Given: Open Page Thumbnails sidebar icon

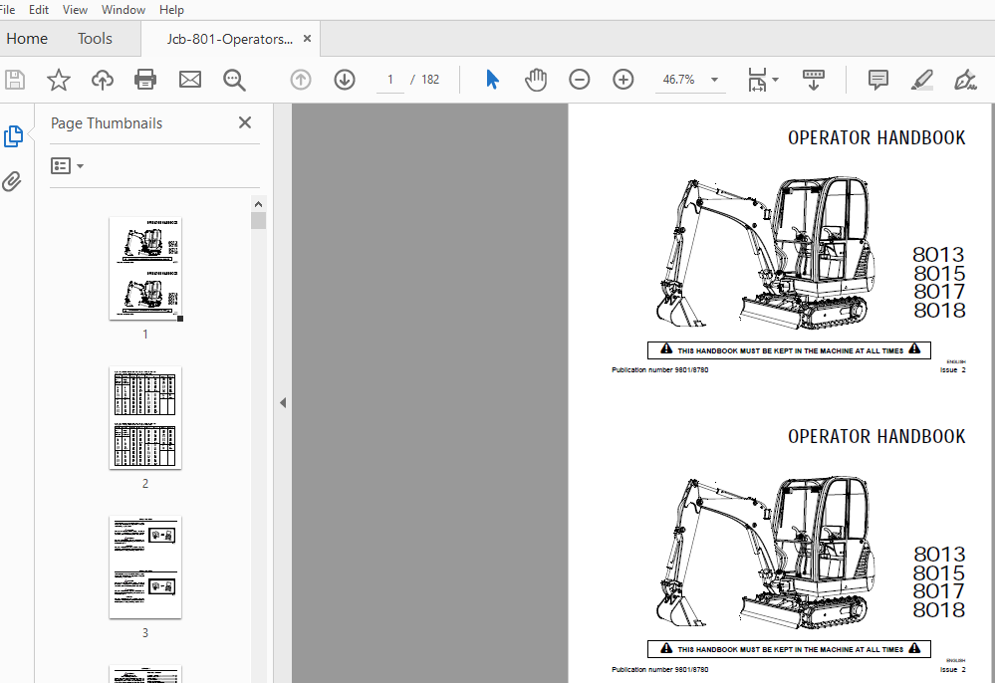Looking at the screenshot, I should coord(13,135).
